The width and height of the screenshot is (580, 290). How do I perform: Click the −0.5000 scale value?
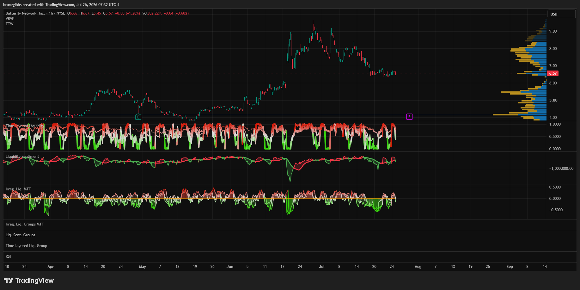(x=556, y=210)
